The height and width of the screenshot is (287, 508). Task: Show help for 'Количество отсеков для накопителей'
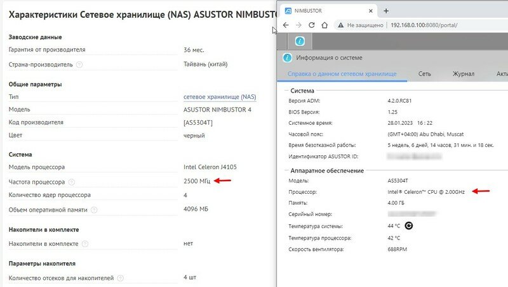(120, 278)
